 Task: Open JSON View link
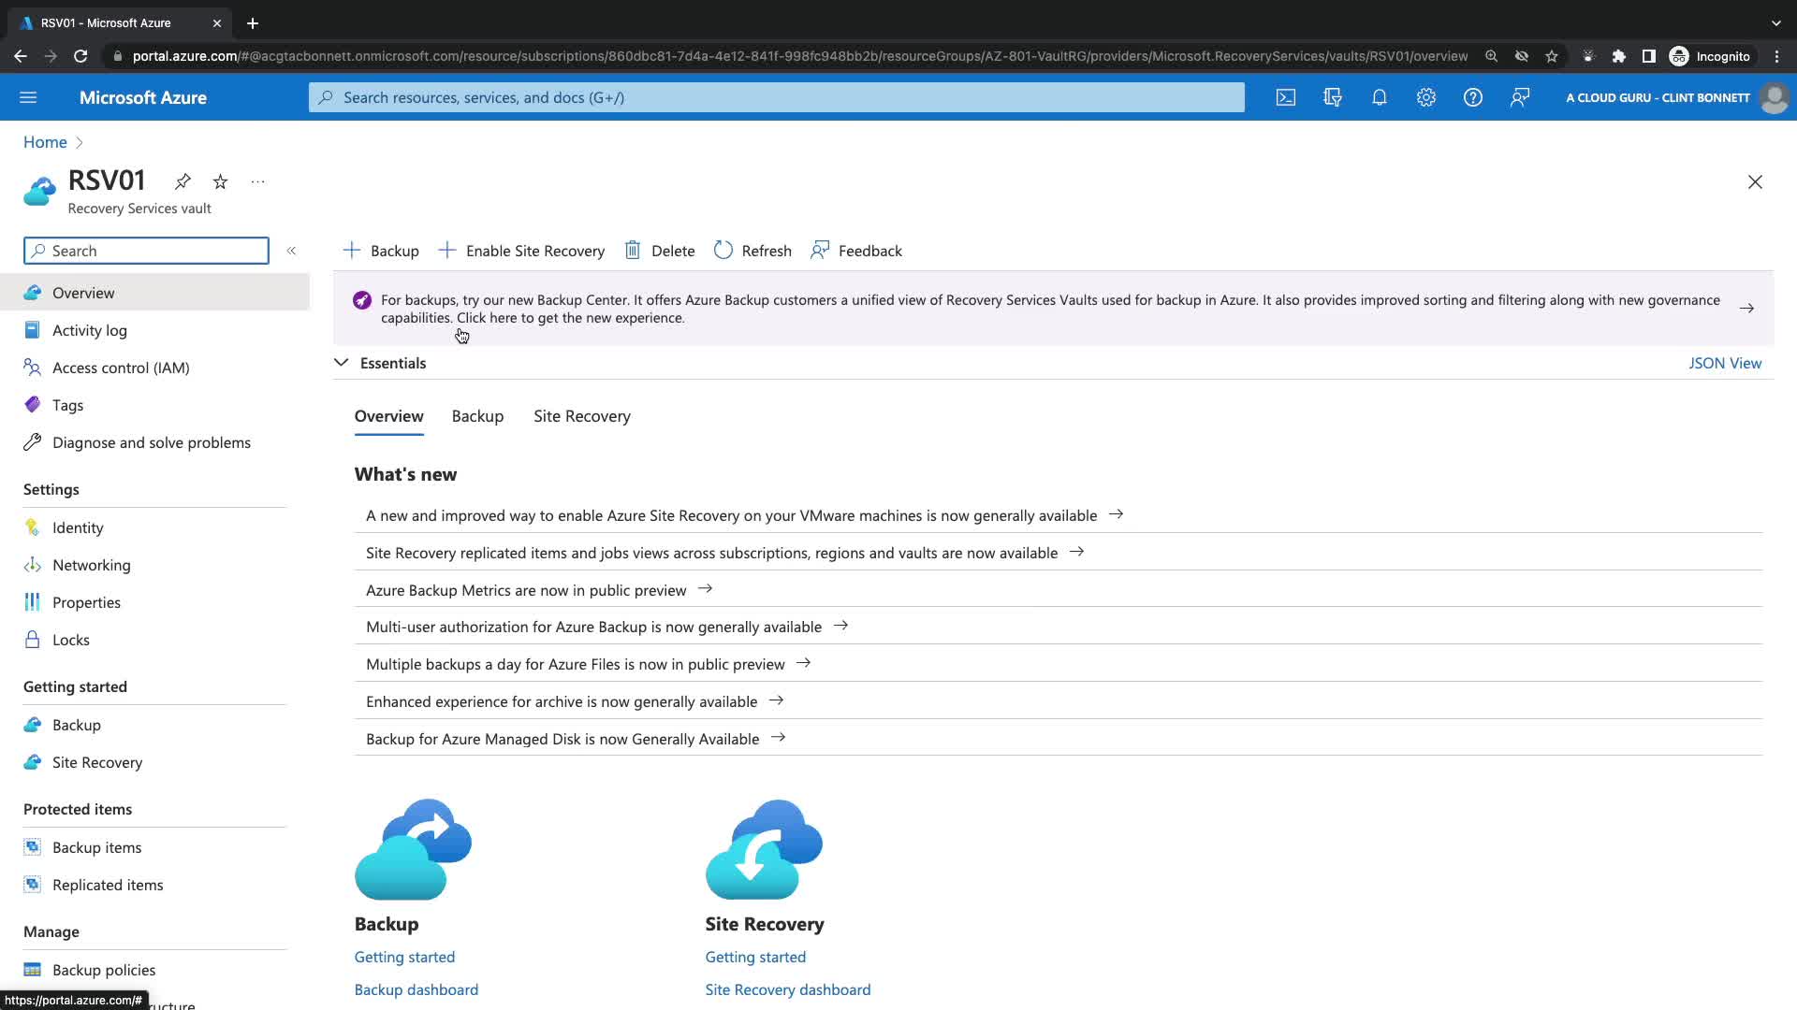point(1724,363)
